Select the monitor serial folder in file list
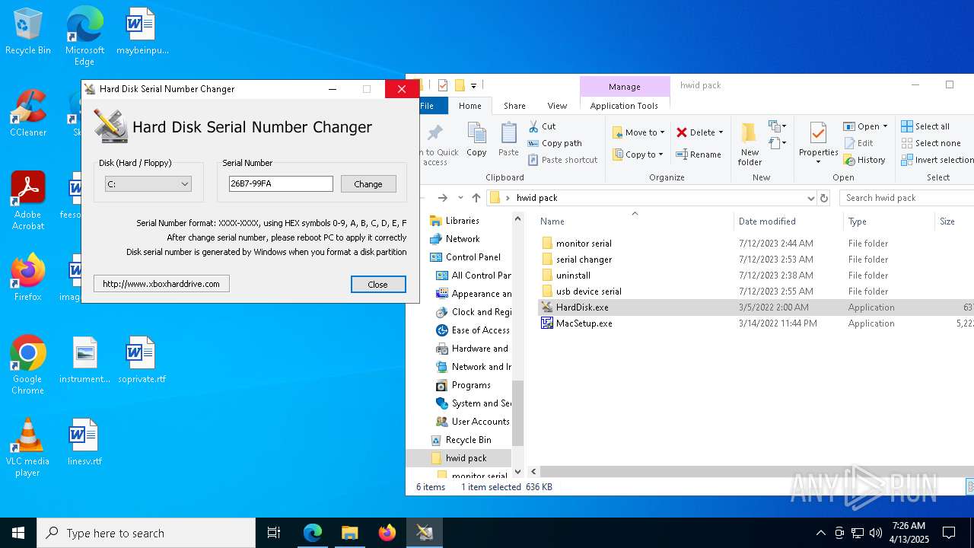Image resolution: width=974 pixels, height=548 pixels. [584, 244]
